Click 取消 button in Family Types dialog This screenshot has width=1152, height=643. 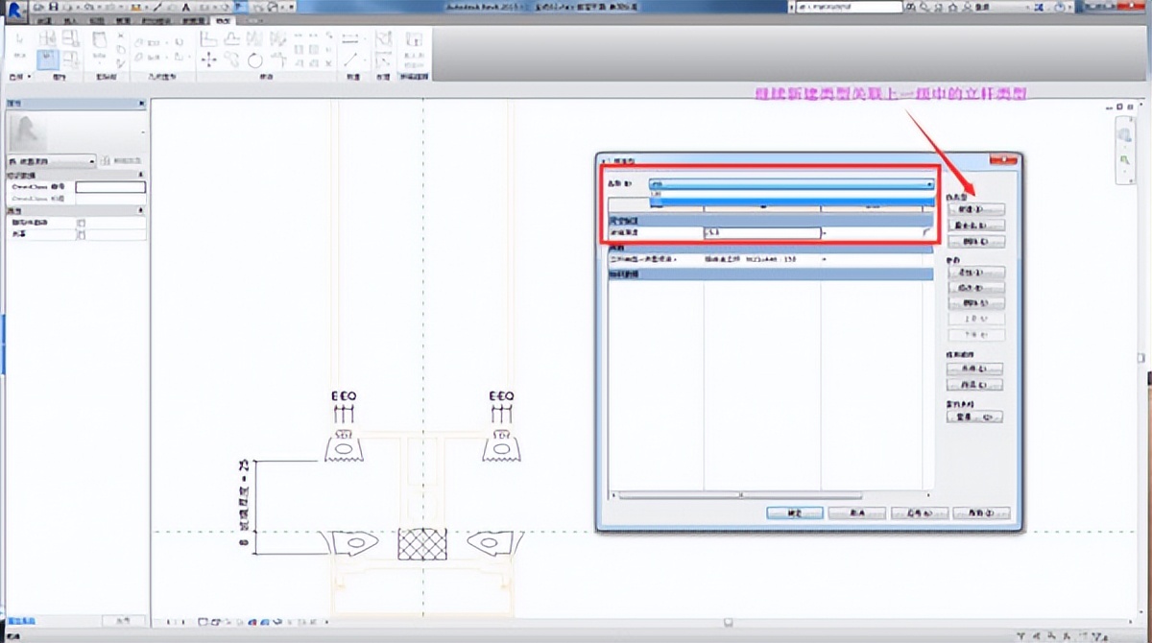(856, 512)
